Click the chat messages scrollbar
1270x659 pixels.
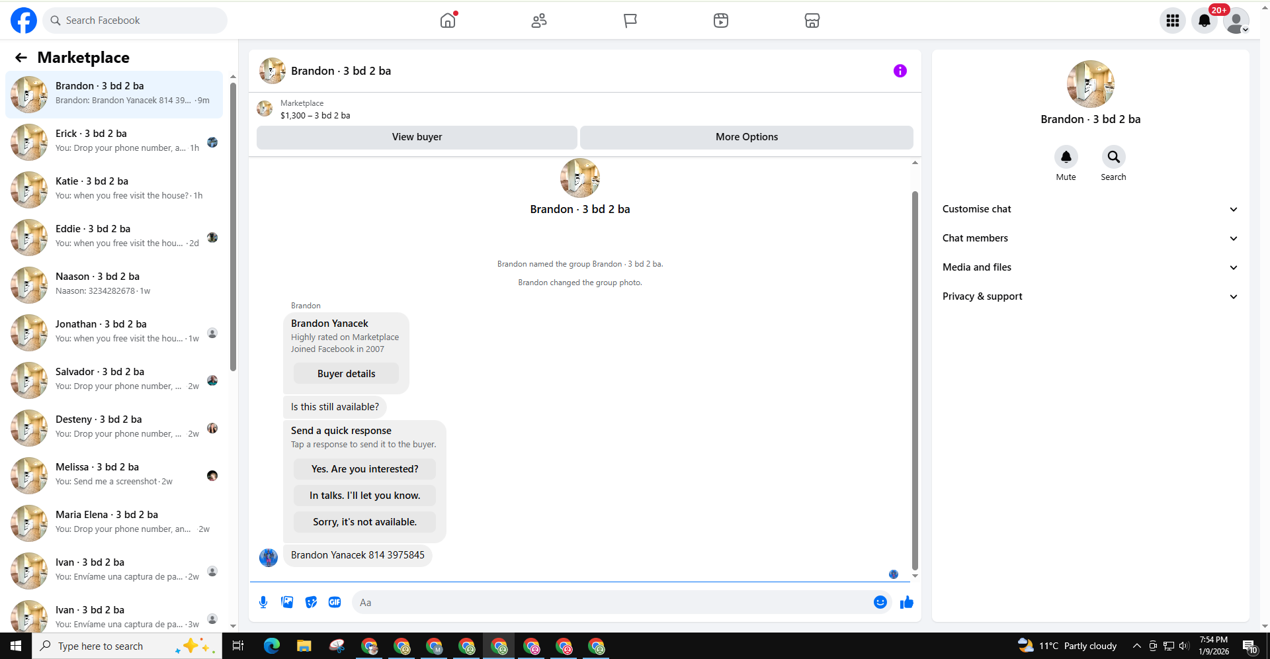pyautogui.click(x=915, y=380)
